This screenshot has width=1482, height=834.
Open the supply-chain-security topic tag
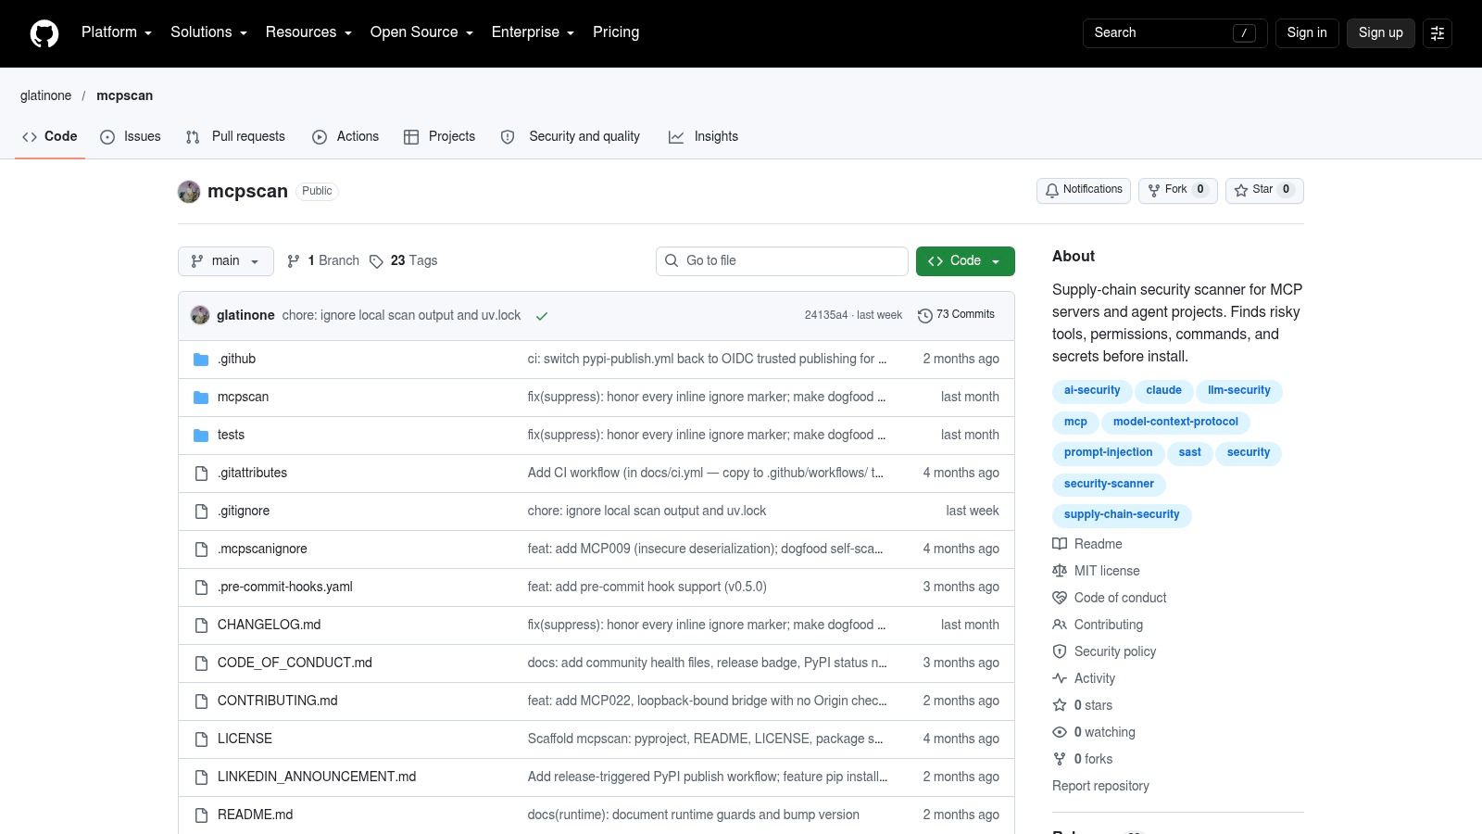coord(1122,514)
